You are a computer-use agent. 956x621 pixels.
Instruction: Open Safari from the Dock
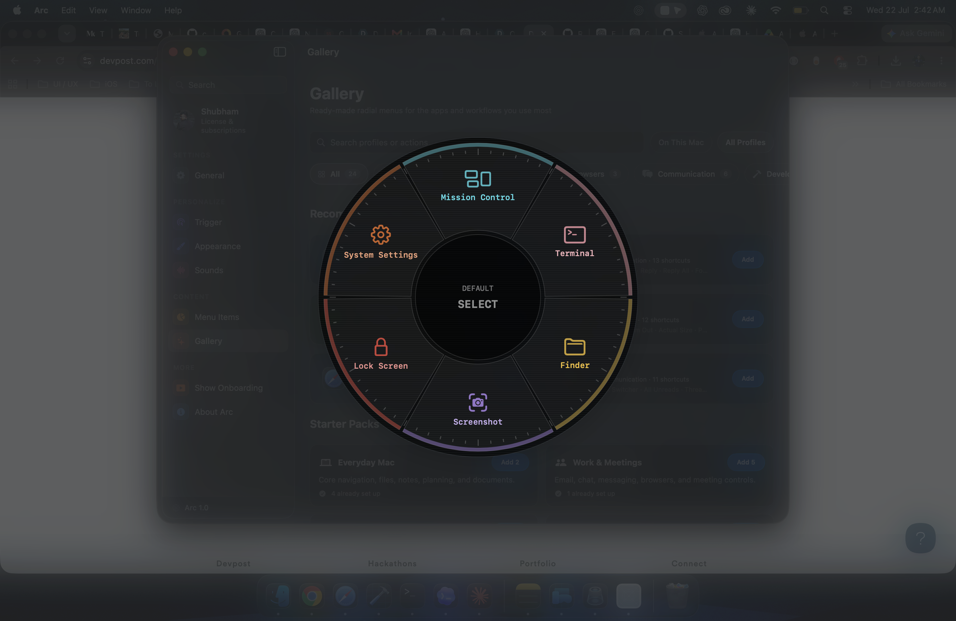click(345, 596)
